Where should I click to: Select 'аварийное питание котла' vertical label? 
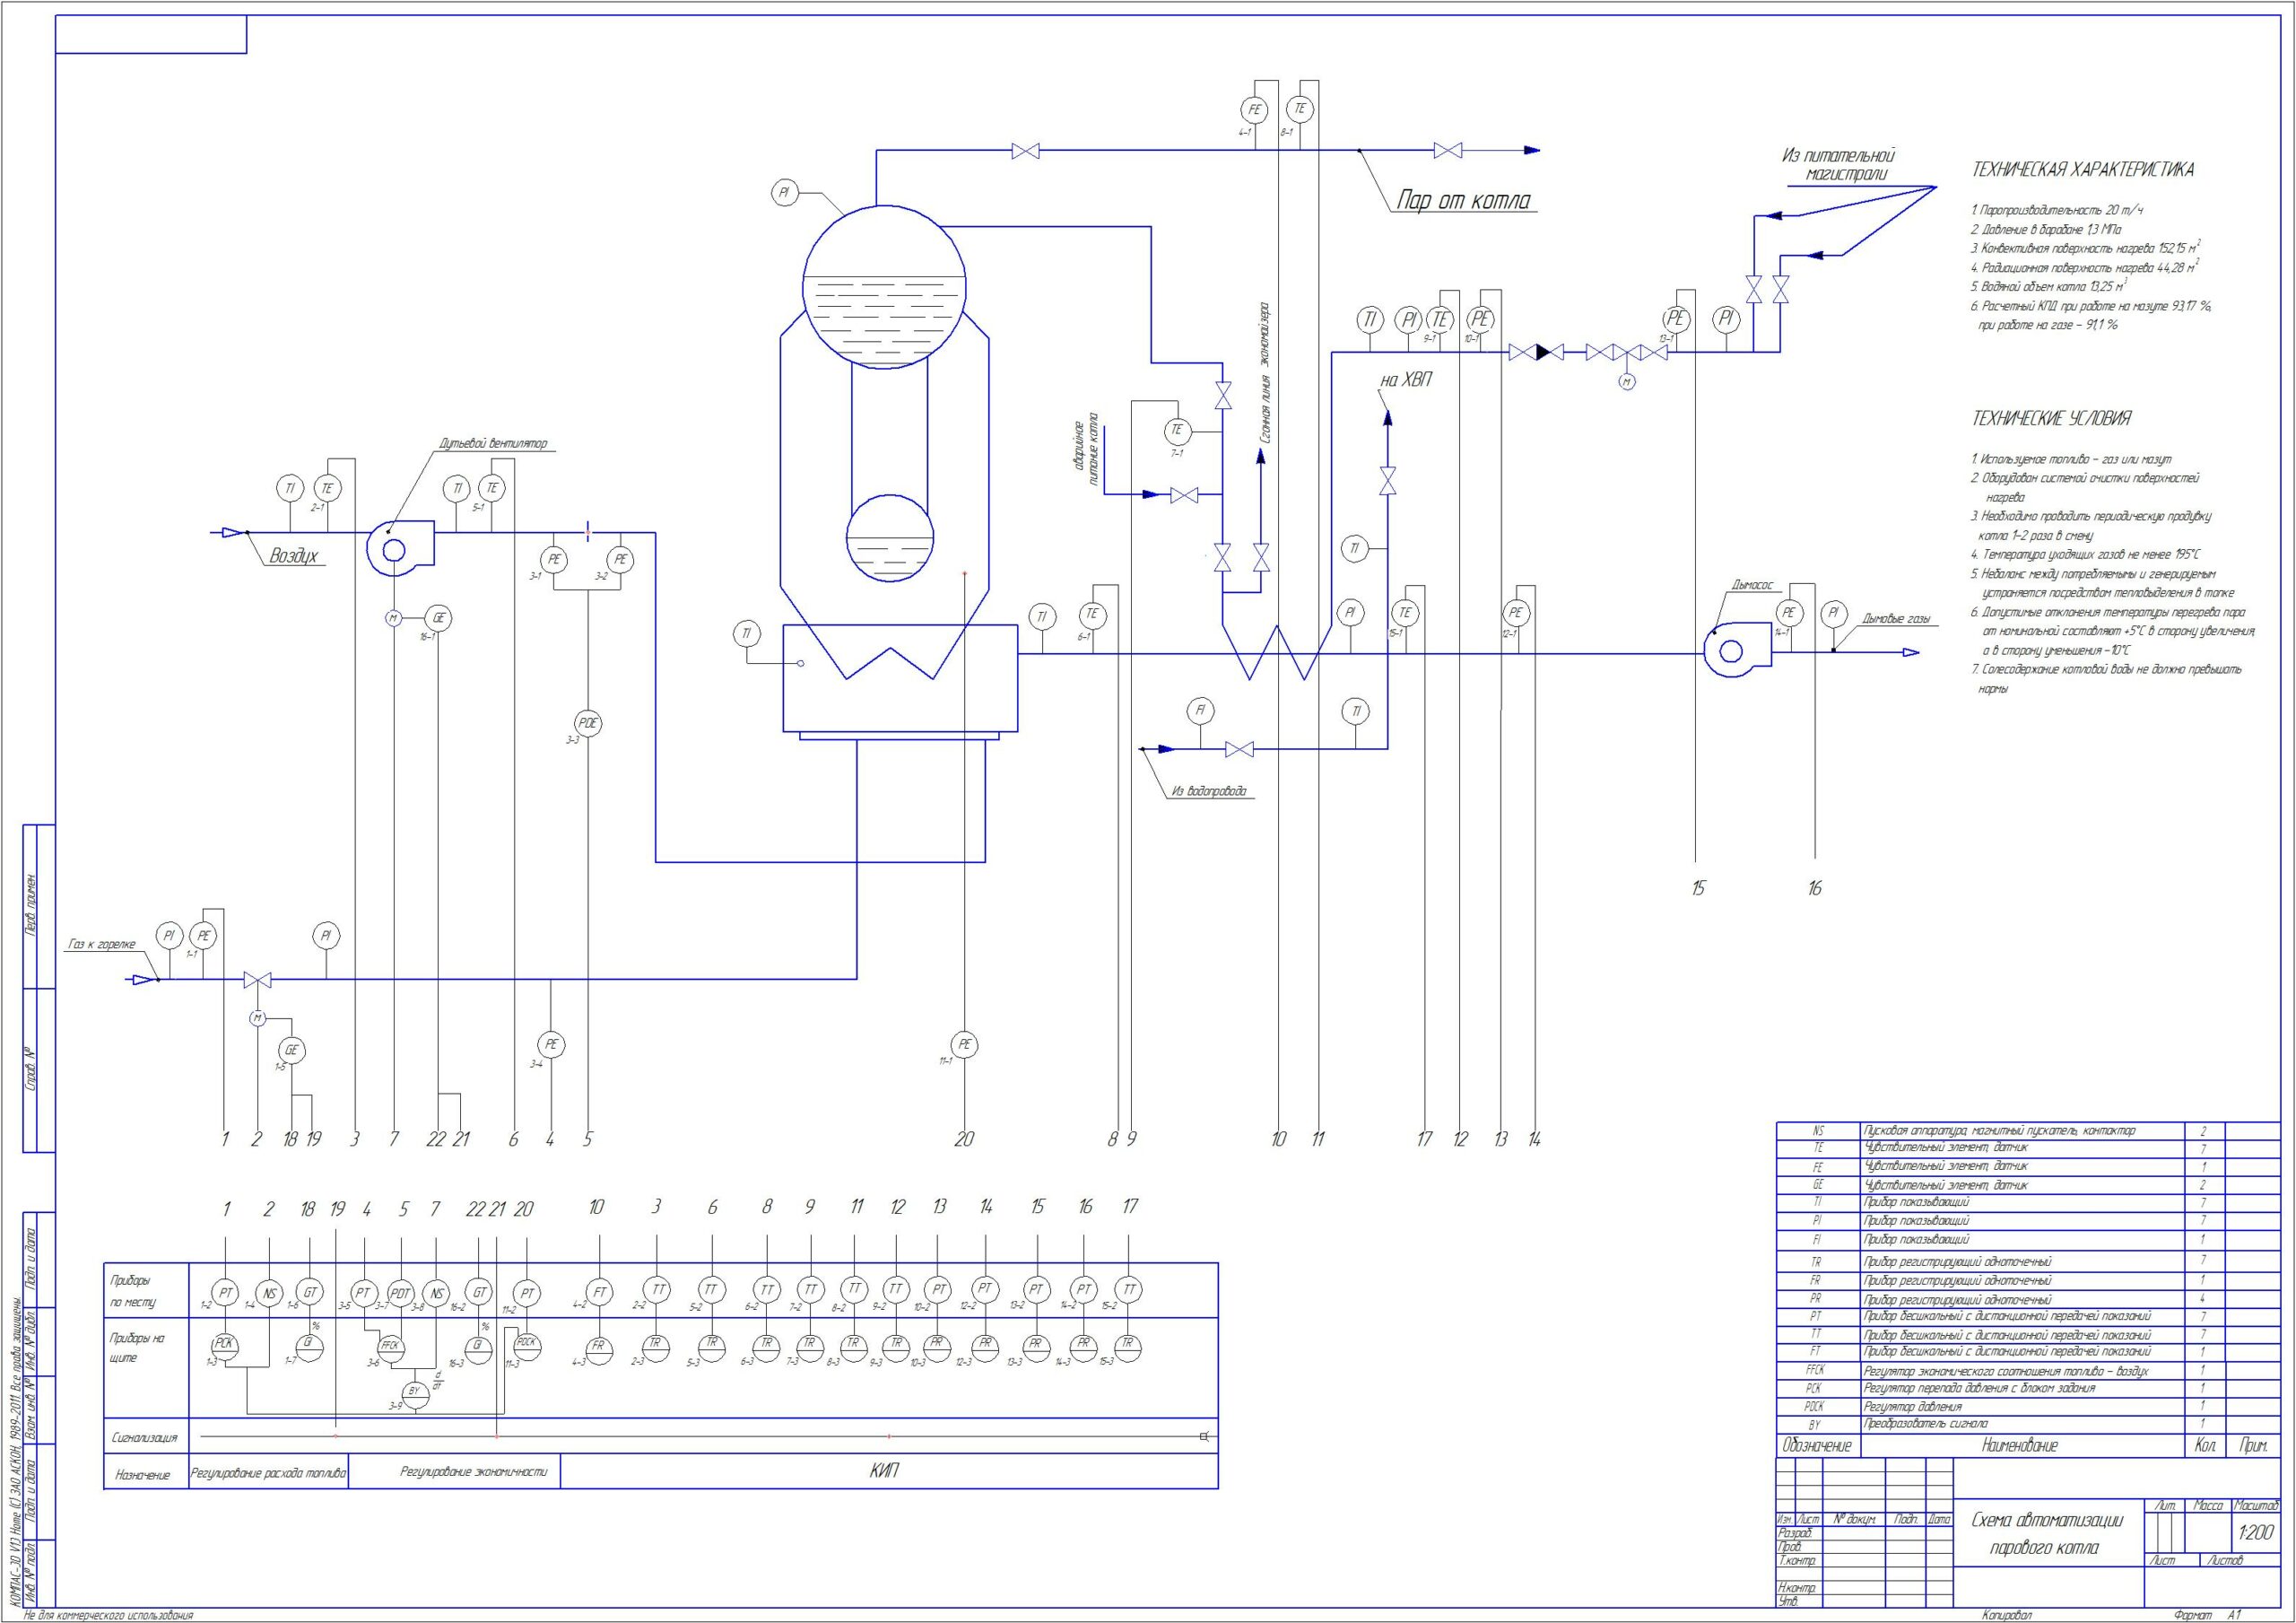point(1087,449)
